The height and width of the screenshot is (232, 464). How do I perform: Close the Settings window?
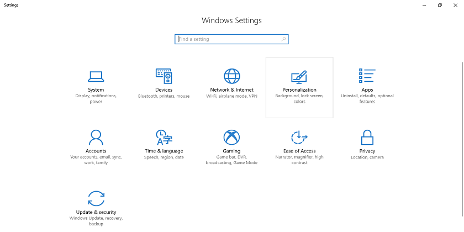(455, 5)
